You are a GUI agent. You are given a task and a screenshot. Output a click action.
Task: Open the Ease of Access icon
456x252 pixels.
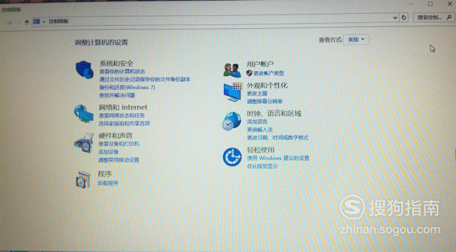[232, 157]
